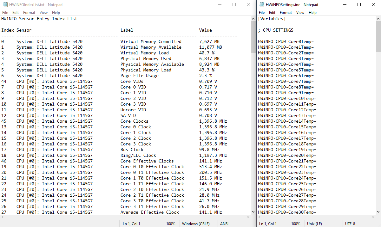The height and width of the screenshot is (227, 381).
Task: Click the 'Physical Memory Load' label
Action: (x=146, y=70)
